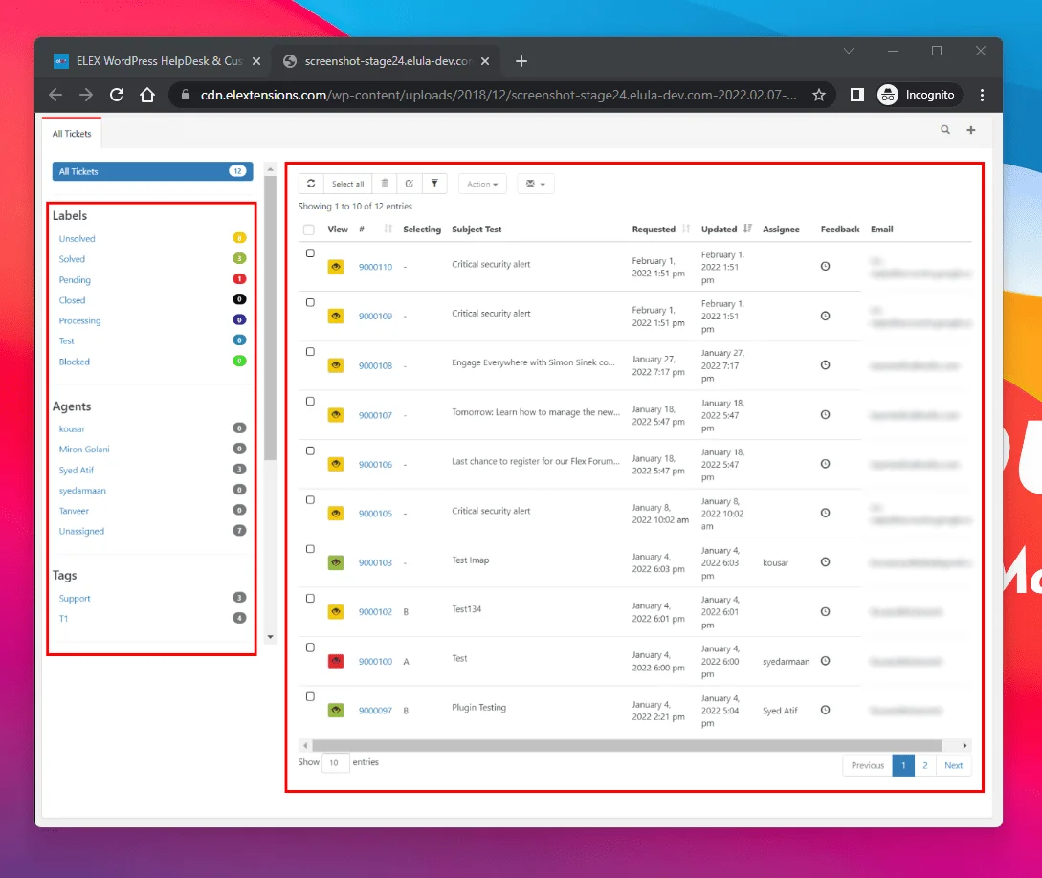Click the refresh tickets icon

(311, 184)
